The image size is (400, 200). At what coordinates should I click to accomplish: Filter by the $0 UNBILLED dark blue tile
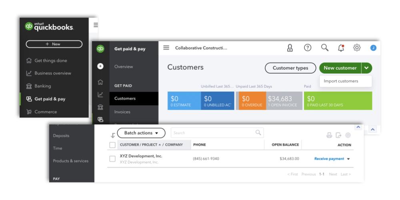coord(218,101)
